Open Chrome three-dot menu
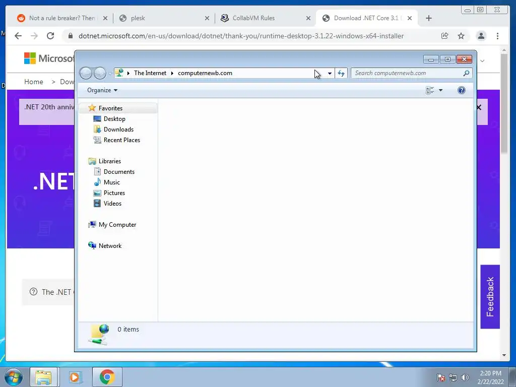Screen dimensions: 516x387 tap(497, 36)
